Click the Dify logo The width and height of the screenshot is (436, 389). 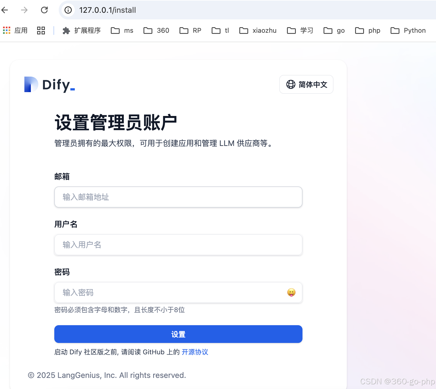tap(50, 84)
